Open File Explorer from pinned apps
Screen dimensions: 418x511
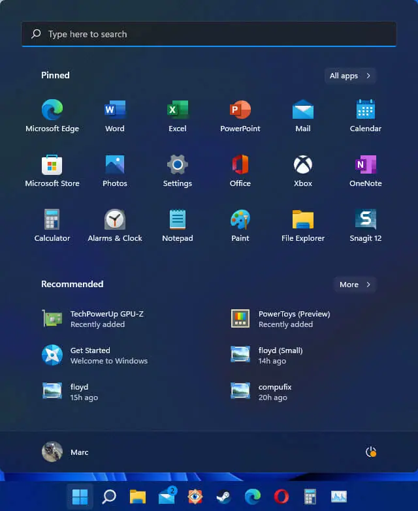tap(303, 226)
